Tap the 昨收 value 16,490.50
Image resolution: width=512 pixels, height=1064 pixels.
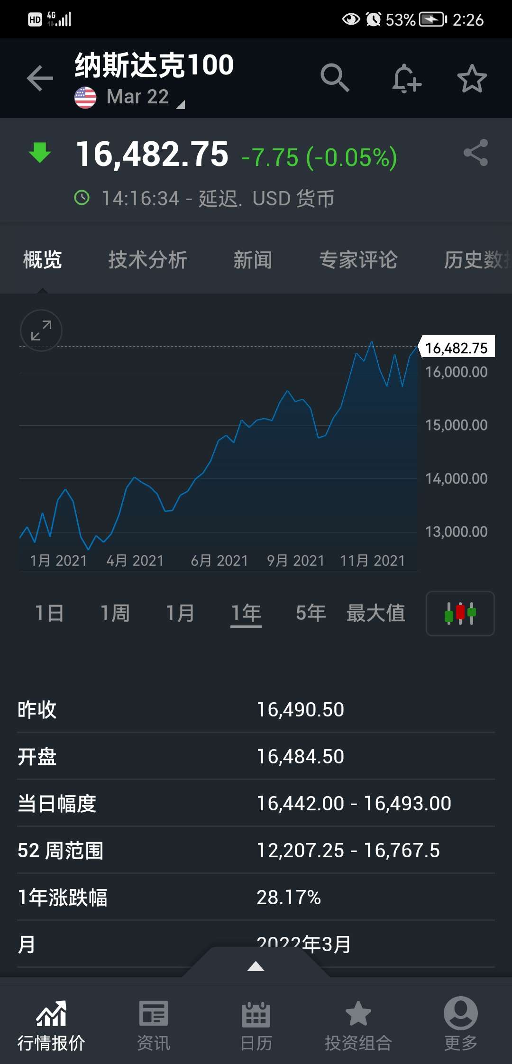[x=301, y=710]
